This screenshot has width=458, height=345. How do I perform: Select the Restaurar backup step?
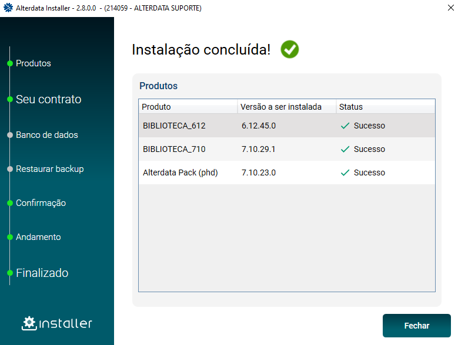49,169
